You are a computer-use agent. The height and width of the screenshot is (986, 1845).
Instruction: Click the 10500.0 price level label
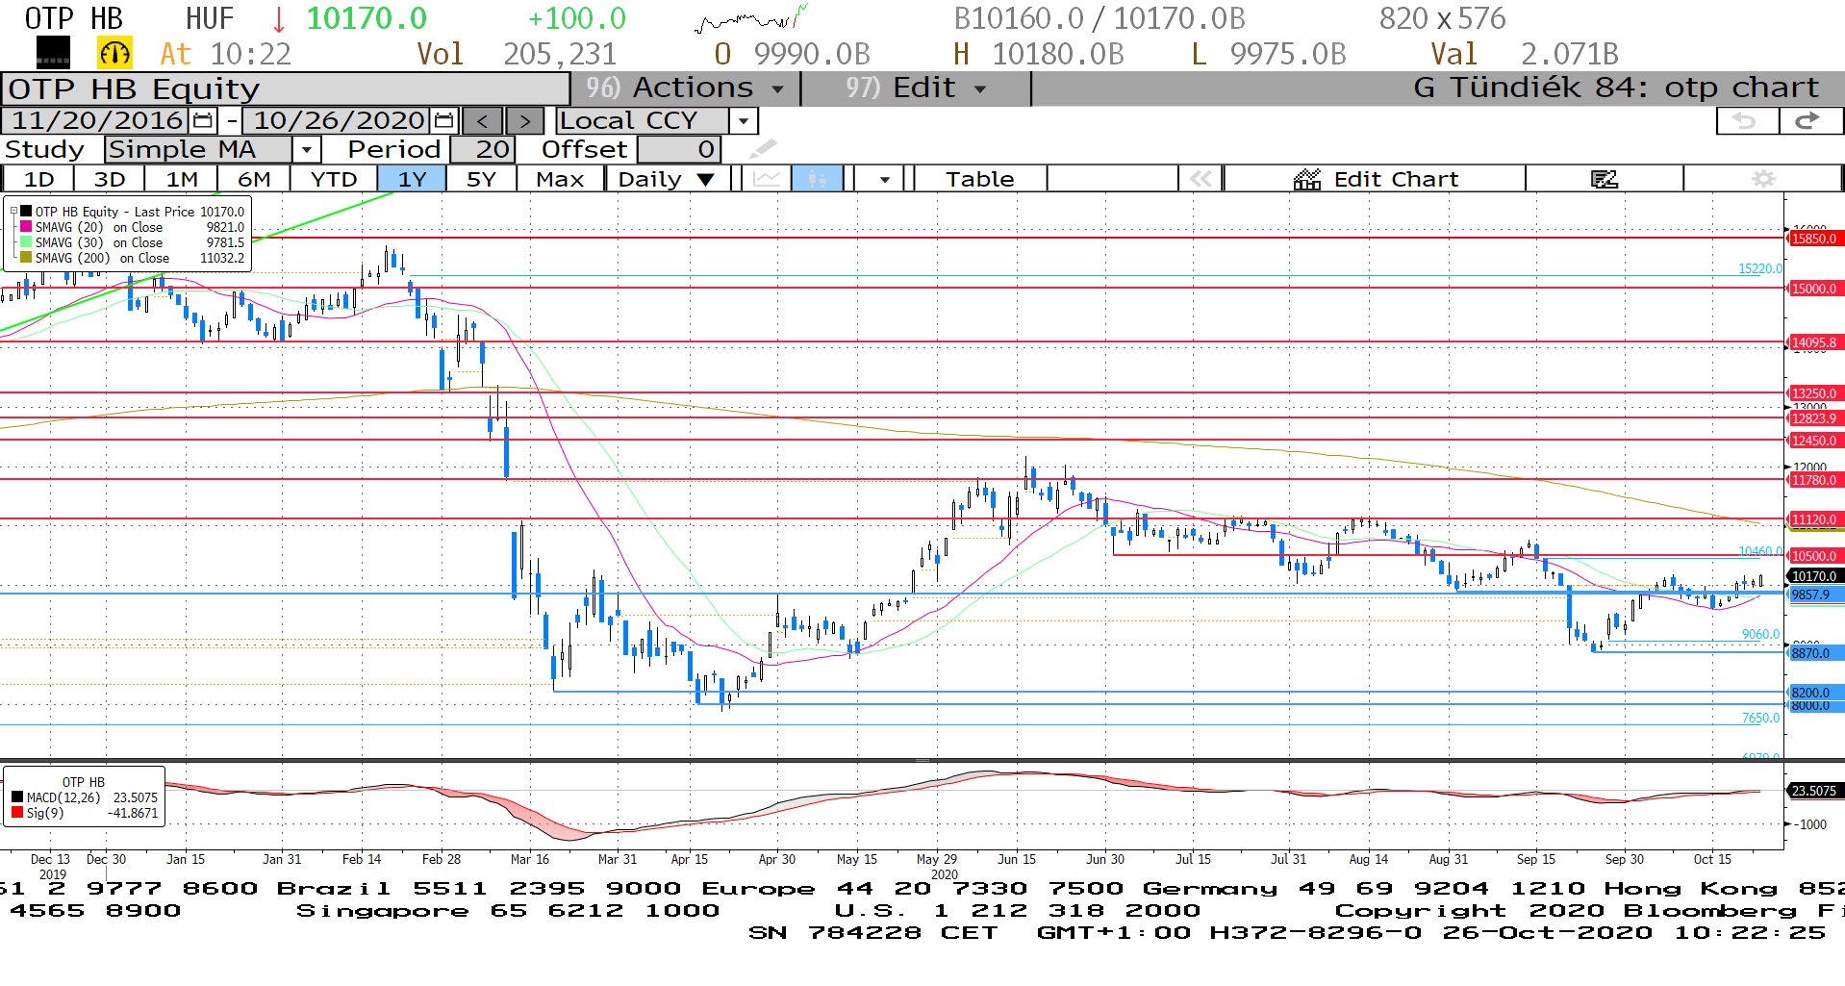click(x=1814, y=556)
